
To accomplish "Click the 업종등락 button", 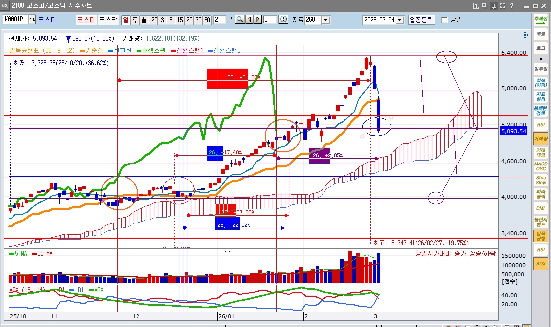I will [x=421, y=20].
